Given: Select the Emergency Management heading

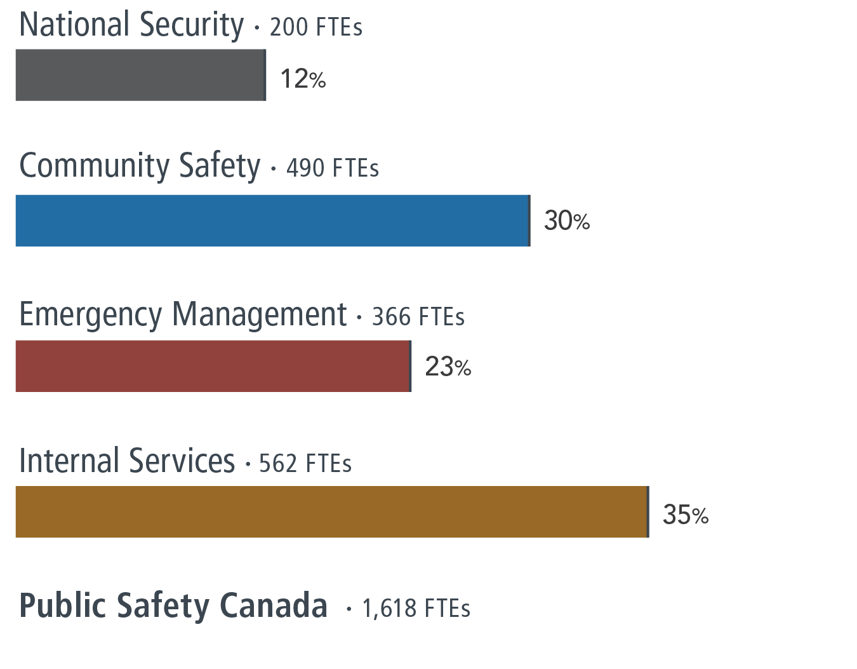Looking at the screenshot, I should 183,314.
